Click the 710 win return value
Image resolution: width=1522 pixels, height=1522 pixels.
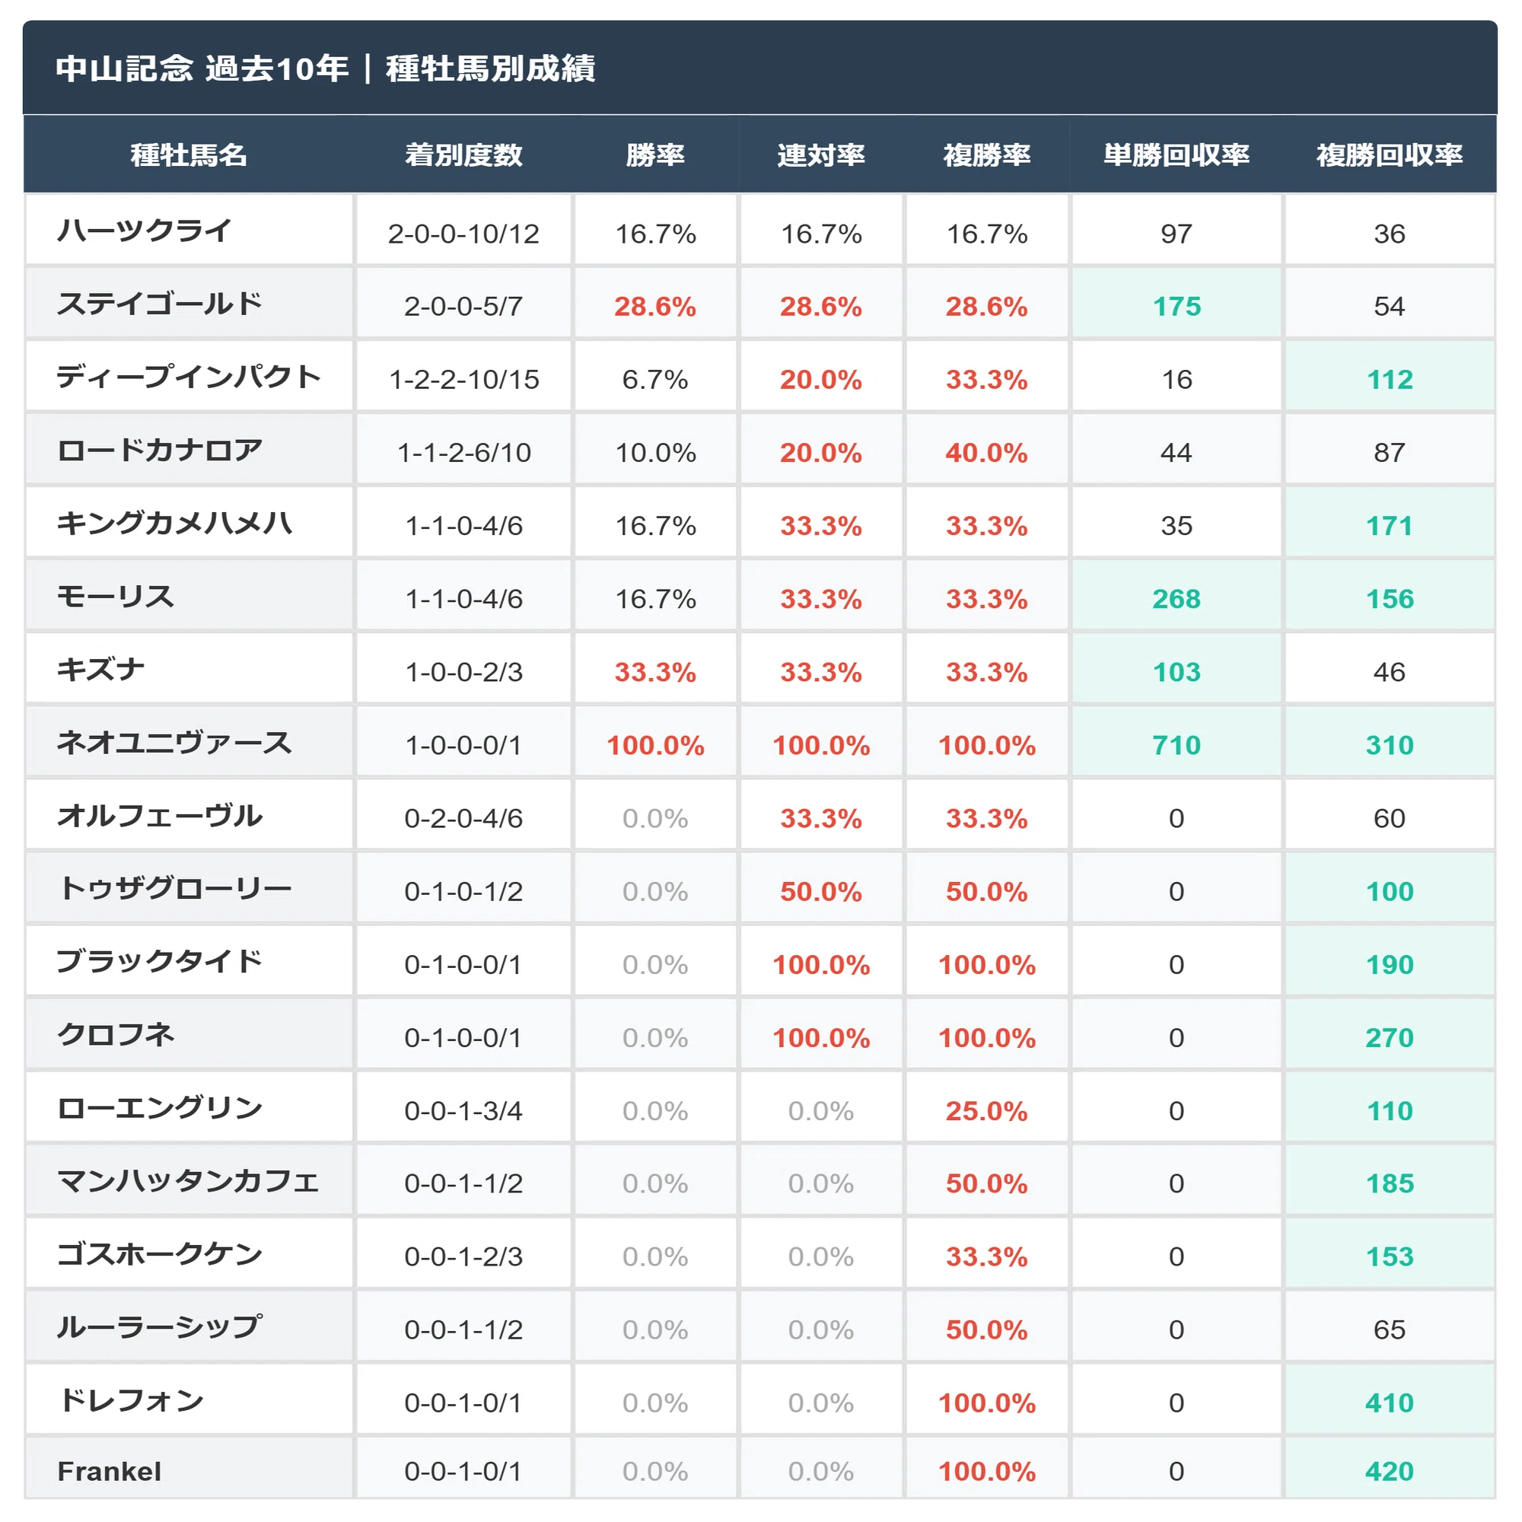pos(1177,745)
